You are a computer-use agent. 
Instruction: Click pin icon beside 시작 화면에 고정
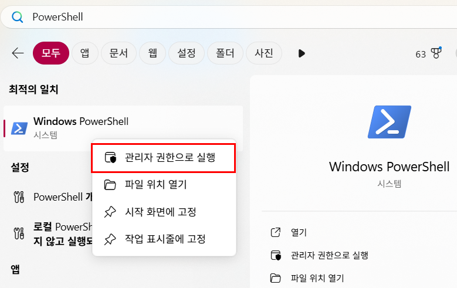tap(110, 212)
